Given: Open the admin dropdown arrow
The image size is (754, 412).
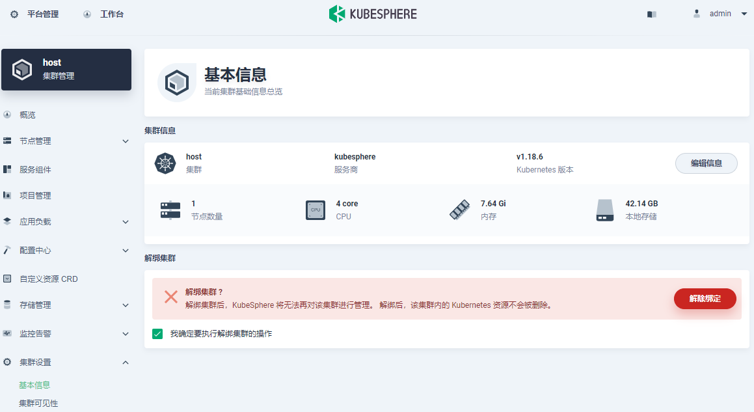Looking at the screenshot, I should click(744, 14).
